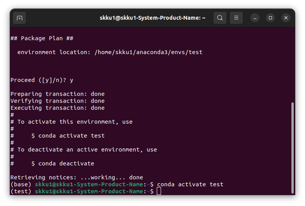Click '# To activate this environment, use' line
Viewport: 305px width, 206px height.
point(71,122)
